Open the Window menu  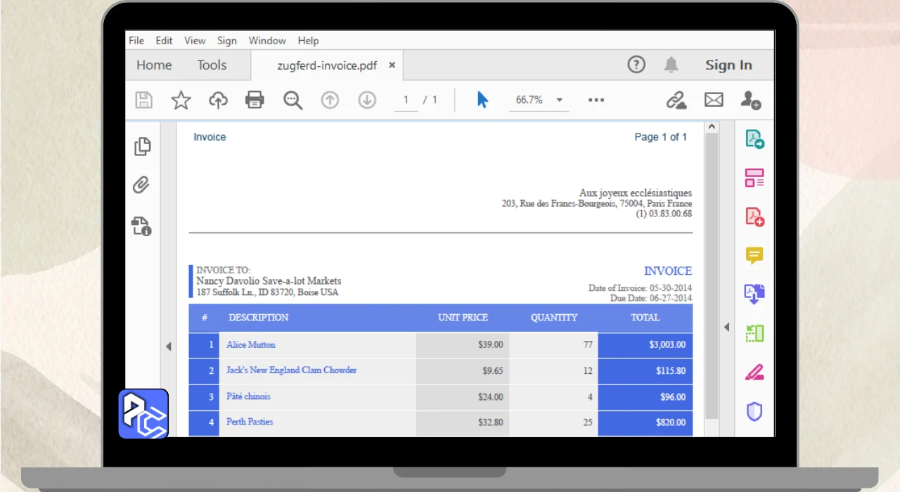[267, 40]
